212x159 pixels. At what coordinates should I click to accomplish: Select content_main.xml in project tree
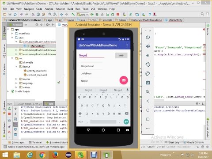[37, 75]
